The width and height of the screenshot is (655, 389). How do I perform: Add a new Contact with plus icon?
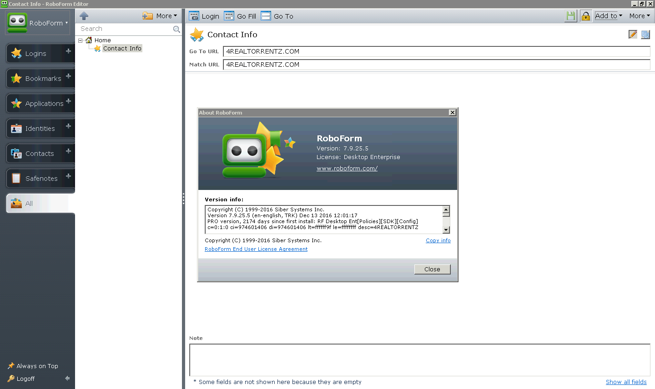(69, 151)
